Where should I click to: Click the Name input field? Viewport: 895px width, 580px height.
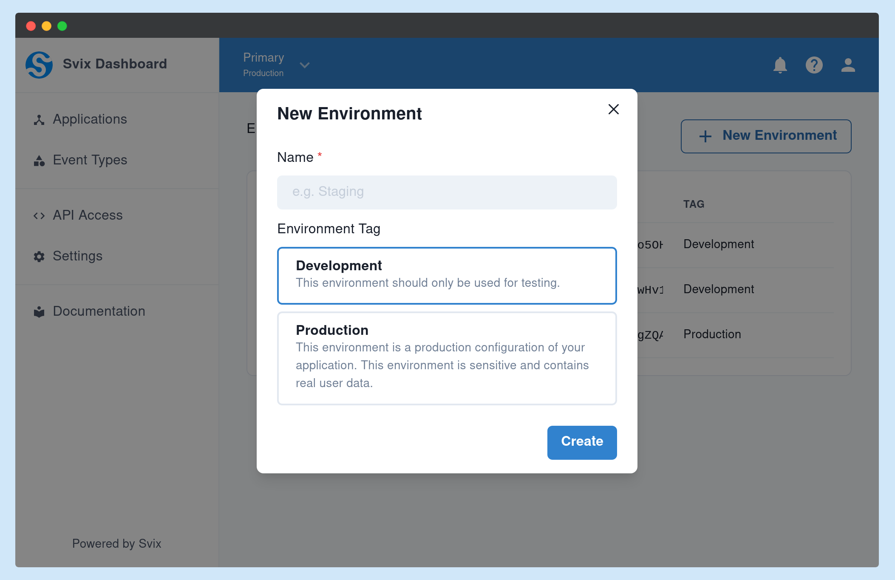pos(447,192)
